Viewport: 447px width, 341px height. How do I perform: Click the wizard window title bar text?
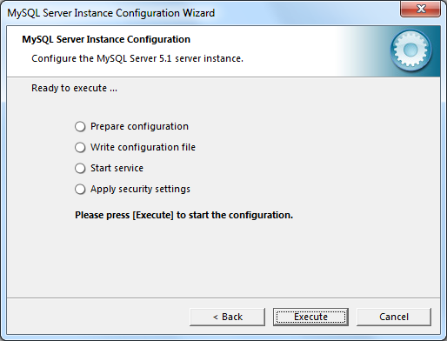pos(110,13)
